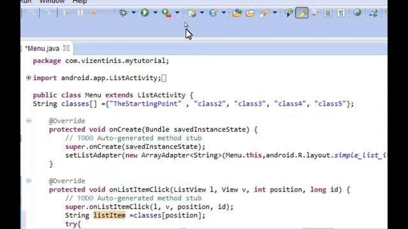Click the grayed icon after the highlighter
Screen dimensions: 408x229
click(315, 13)
